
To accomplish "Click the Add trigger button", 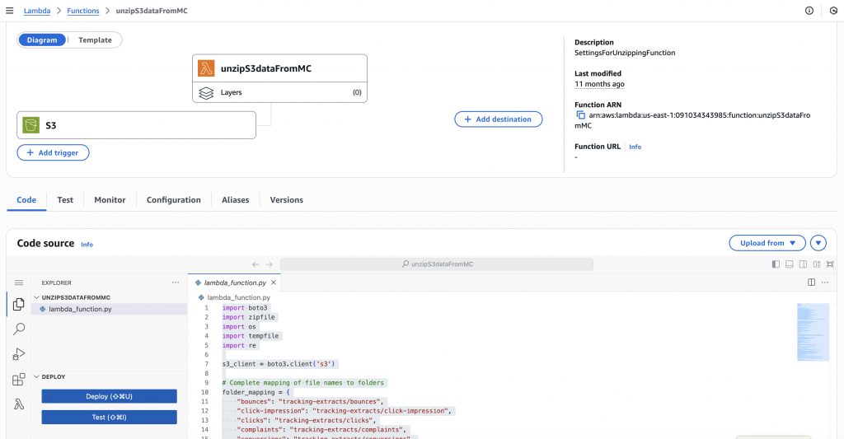I will pyautogui.click(x=53, y=153).
